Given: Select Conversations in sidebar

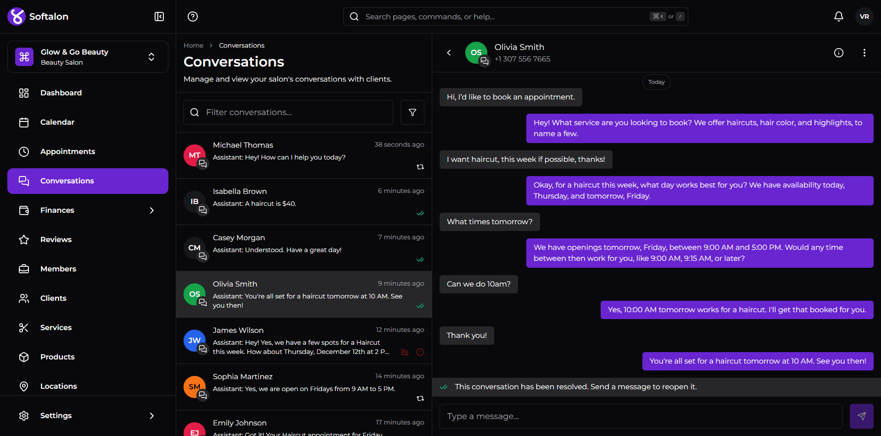Looking at the screenshot, I should point(88,181).
